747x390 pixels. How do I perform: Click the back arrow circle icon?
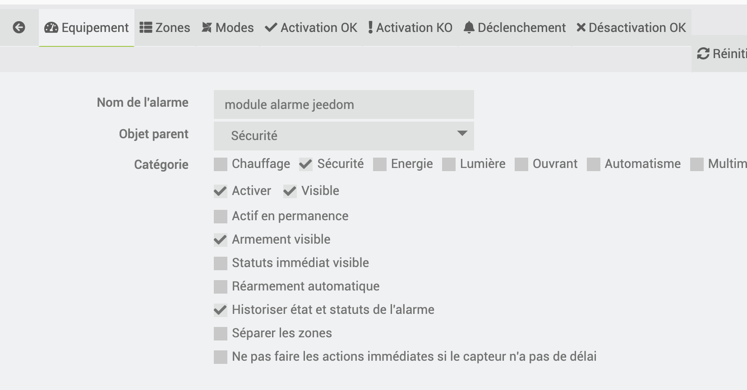pyautogui.click(x=19, y=27)
